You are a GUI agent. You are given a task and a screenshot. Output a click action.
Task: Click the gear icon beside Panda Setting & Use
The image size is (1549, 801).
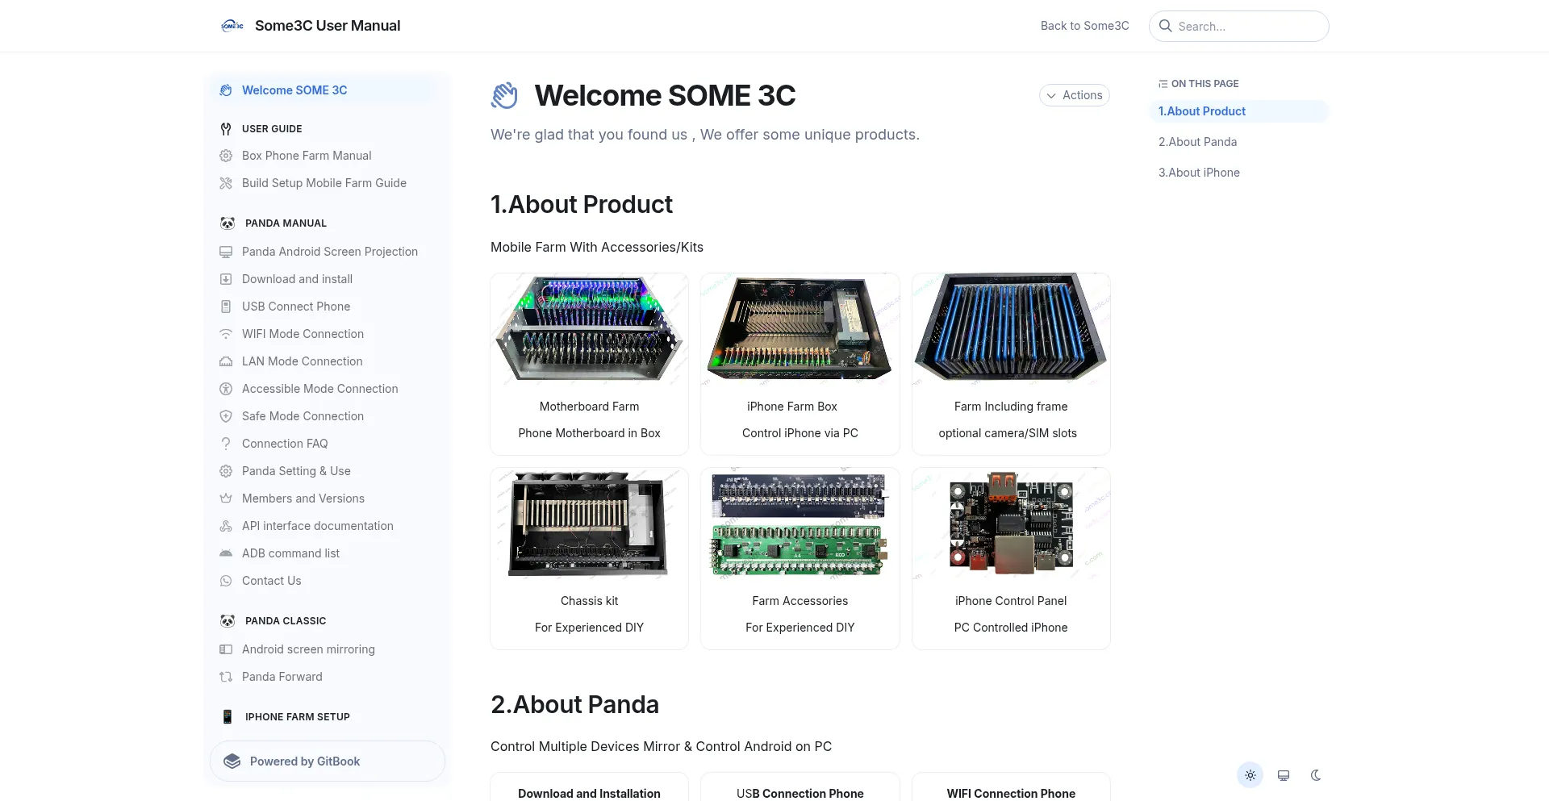(x=226, y=471)
